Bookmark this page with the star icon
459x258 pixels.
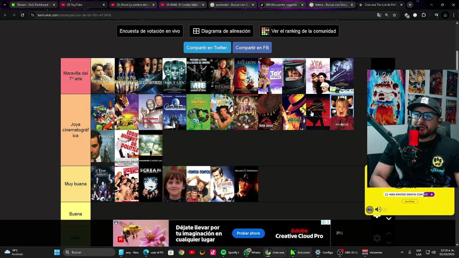(394, 15)
